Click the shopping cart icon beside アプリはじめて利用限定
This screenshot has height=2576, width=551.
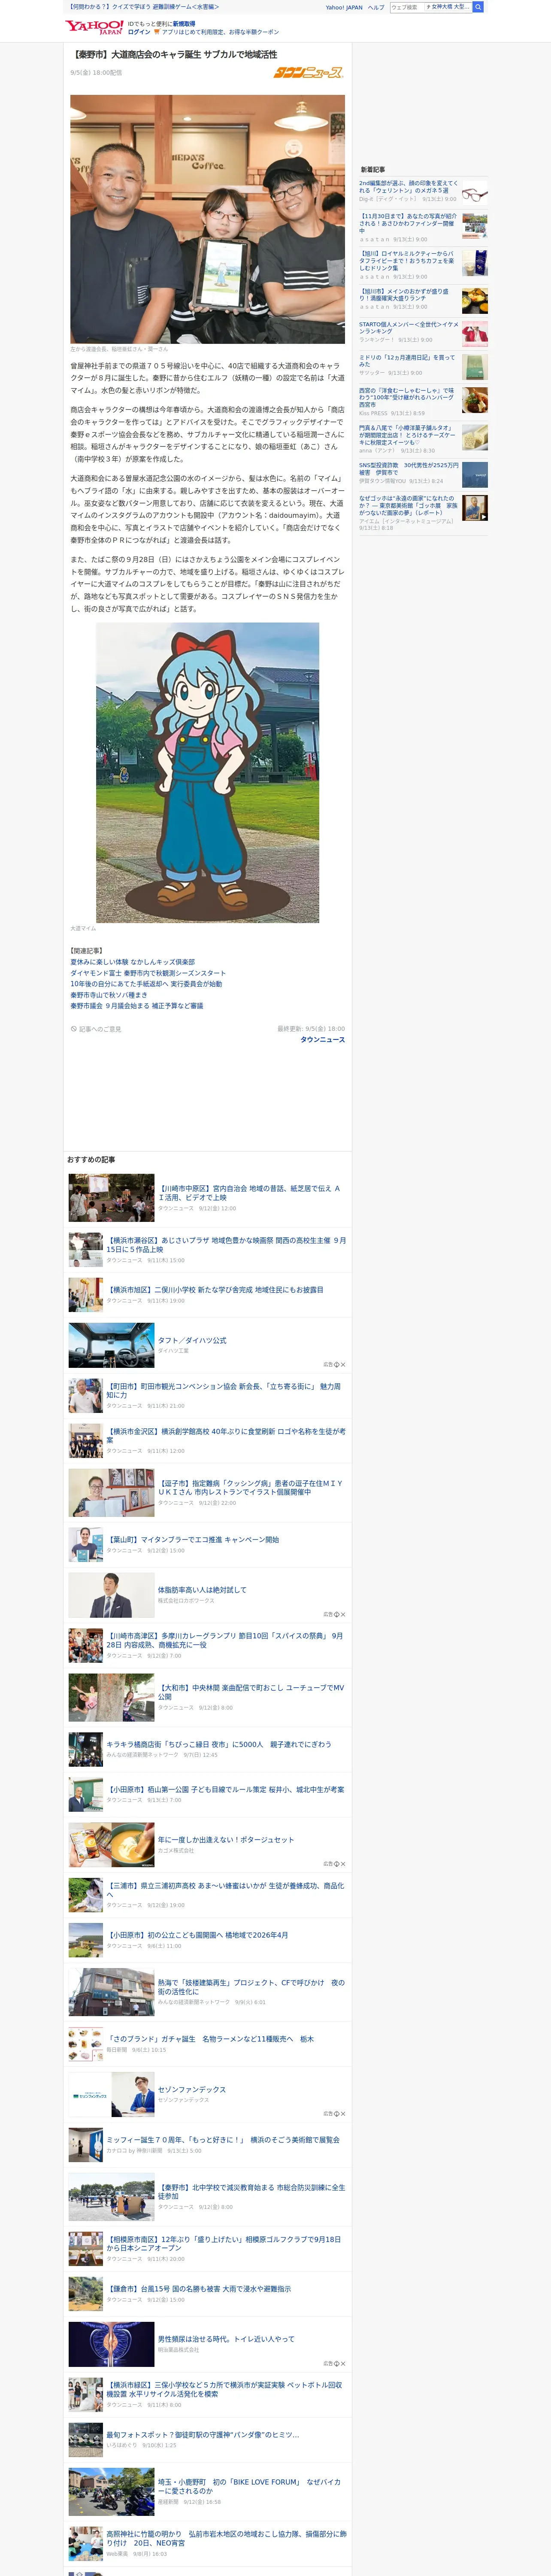coord(156,32)
